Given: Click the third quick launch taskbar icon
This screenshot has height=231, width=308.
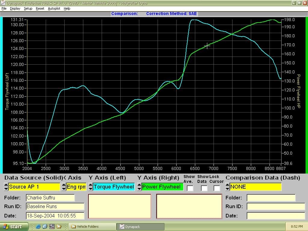Looking at the screenshot, I should coord(52,226).
